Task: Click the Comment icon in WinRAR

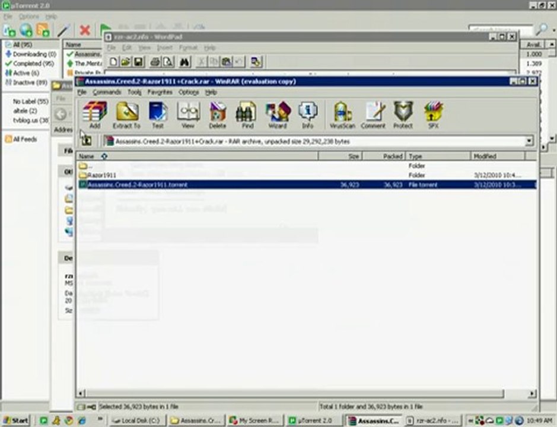Action: pyautogui.click(x=373, y=114)
